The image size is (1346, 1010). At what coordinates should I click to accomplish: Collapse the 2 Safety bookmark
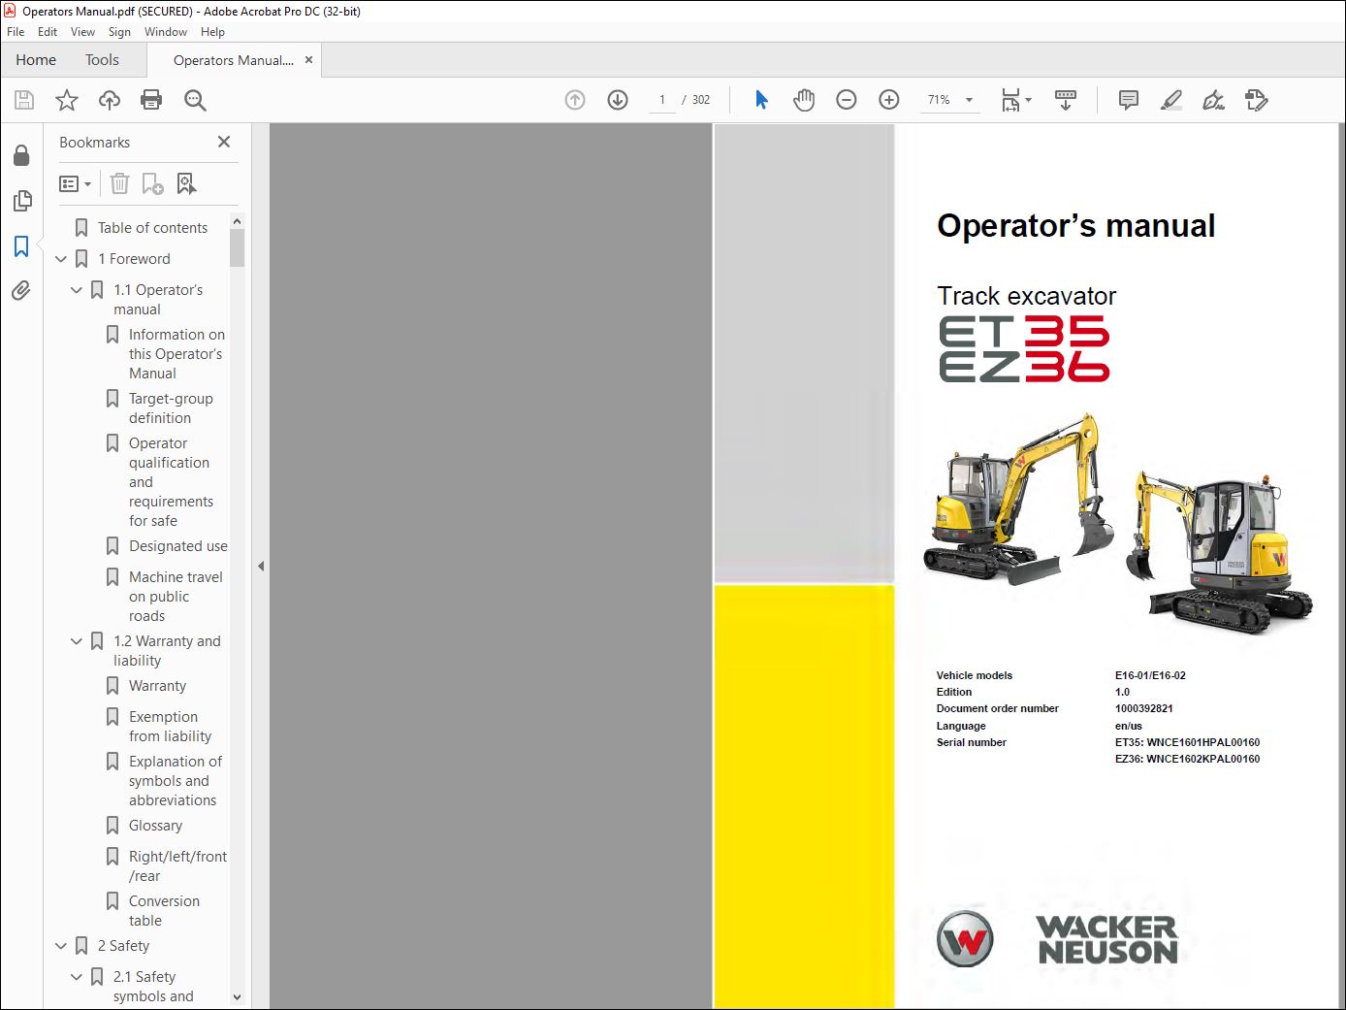coord(61,946)
